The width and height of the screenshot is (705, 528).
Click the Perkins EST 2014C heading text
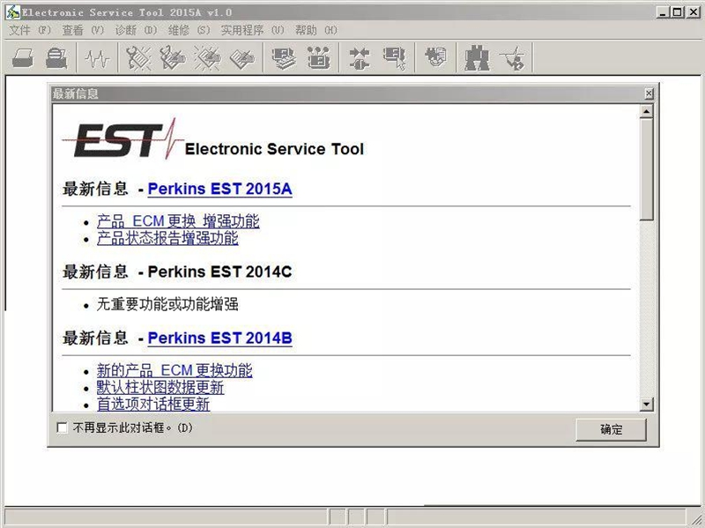pos(219,271)
